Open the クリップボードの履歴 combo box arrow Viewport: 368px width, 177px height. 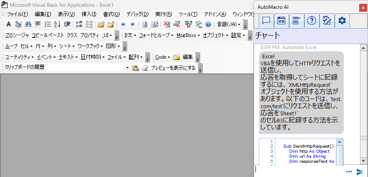click(127, 68)
